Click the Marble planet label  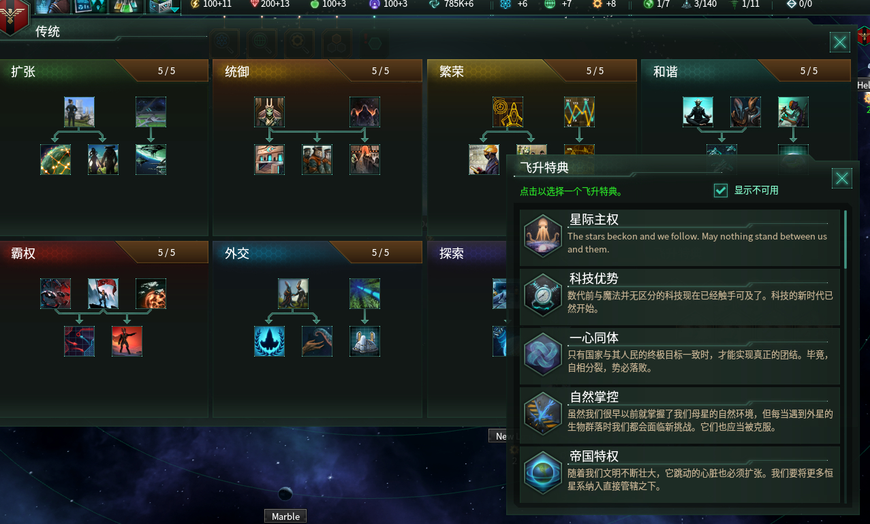coord(285,516)
